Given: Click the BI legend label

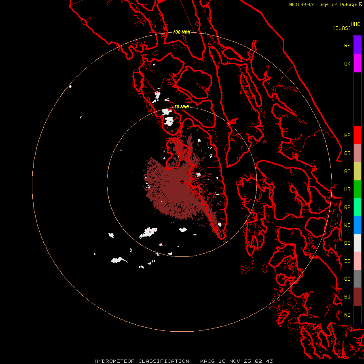Looking at the screenshot, I should [x=347, y=297].
